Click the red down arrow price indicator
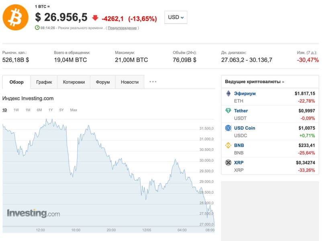 tap(95, 18)
